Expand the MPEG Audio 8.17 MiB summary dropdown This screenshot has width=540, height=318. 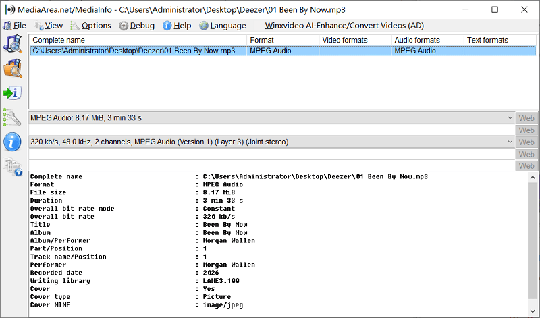(510, 118)
